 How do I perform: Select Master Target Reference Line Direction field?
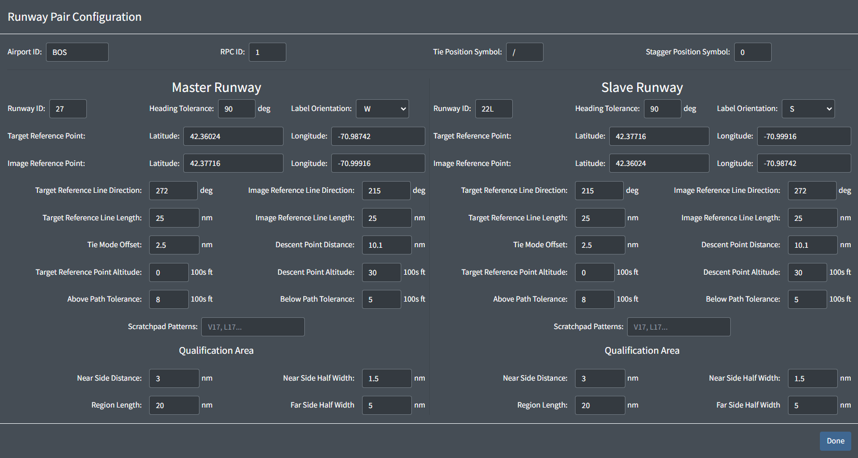[x=173, y=191]
